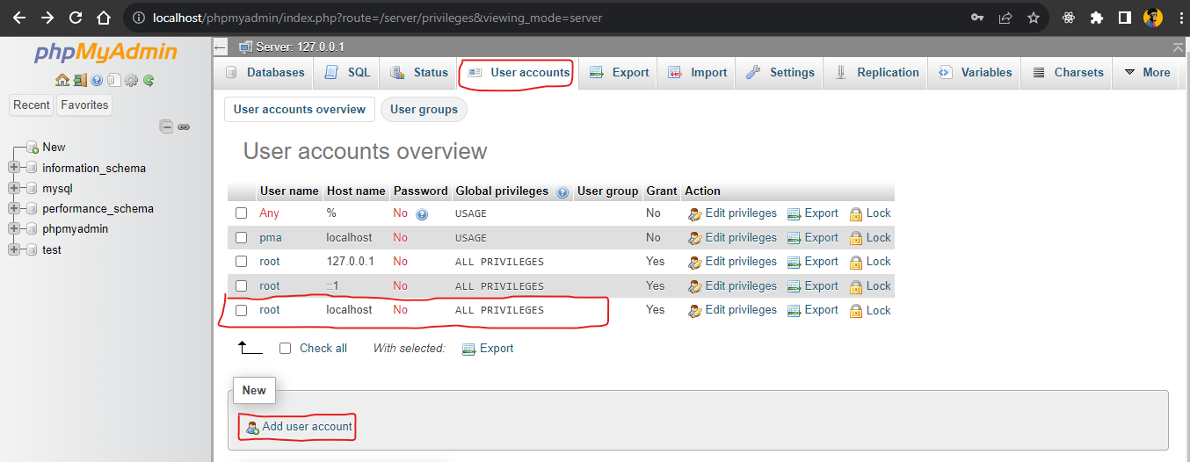This screenshot has width=1190, height=462.
Task: Expand information_schema database tree node
Action: point(14,168)
